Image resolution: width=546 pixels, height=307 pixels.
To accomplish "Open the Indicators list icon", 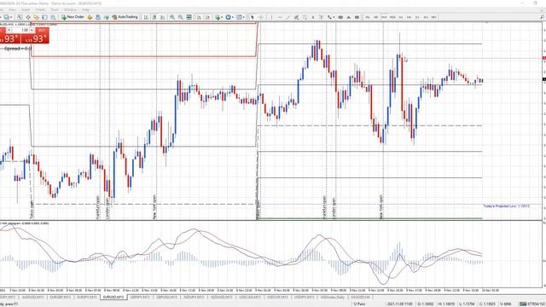I will (218, 17).
